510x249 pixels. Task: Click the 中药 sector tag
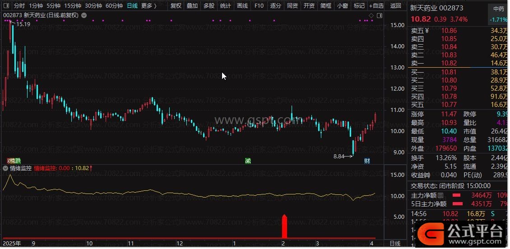pos(499,9)
